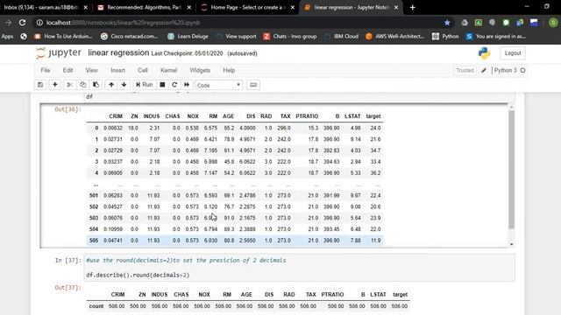This screenshot has height=315, width=561.
Task: Move selected cell down arrow
Action: pyautogui.click(x=124, y=85)
